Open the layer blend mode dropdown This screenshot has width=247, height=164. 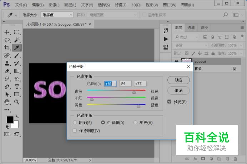(x=191, y=45)
